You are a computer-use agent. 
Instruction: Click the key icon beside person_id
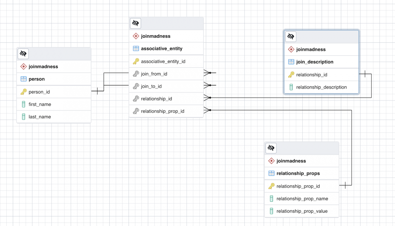[23, 92]
